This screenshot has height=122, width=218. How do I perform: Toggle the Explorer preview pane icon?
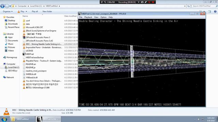tap(209, 12)
